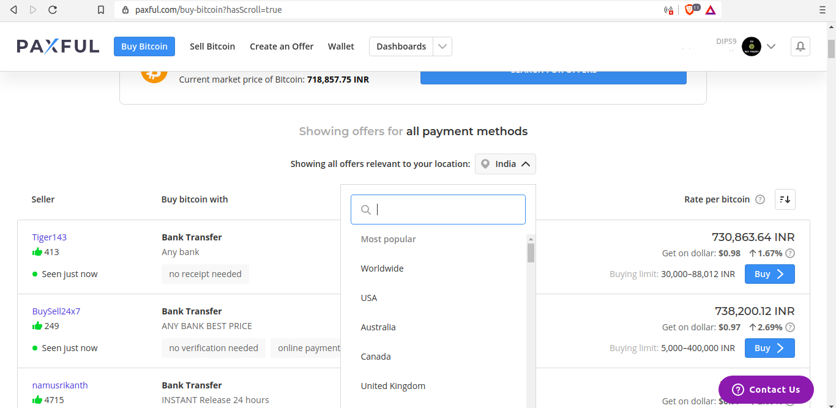Click the sort order icon beside Rate per bitcoin
This screenshot has height=408, width=836.
click(x=785, y=199)
